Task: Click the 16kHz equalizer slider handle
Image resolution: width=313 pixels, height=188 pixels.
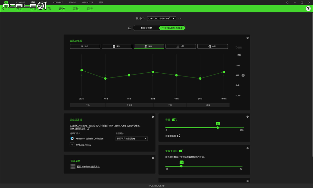Action: coord(224,72)
